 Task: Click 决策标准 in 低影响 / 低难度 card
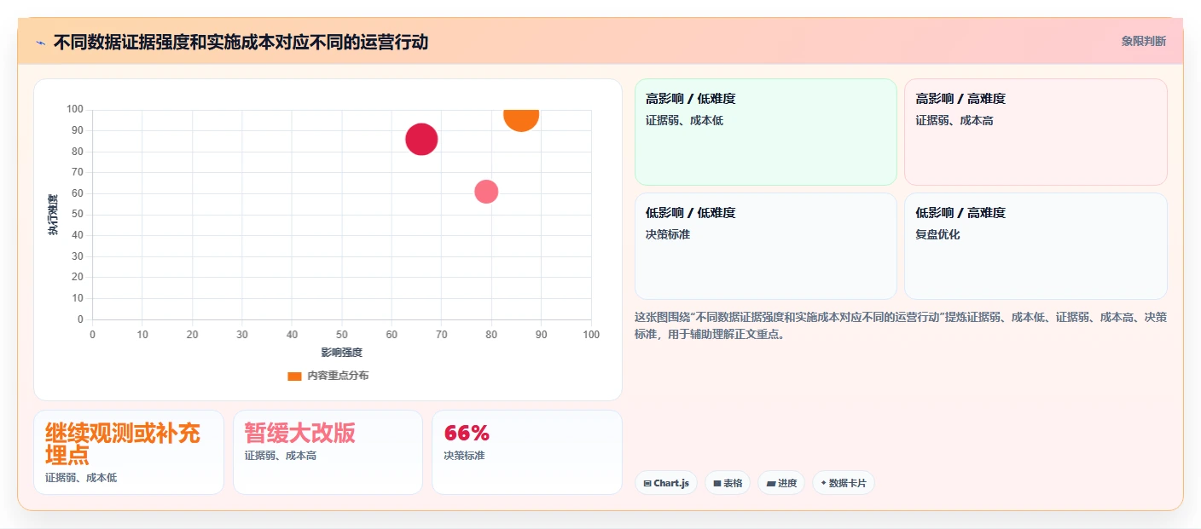pos(668,234)
